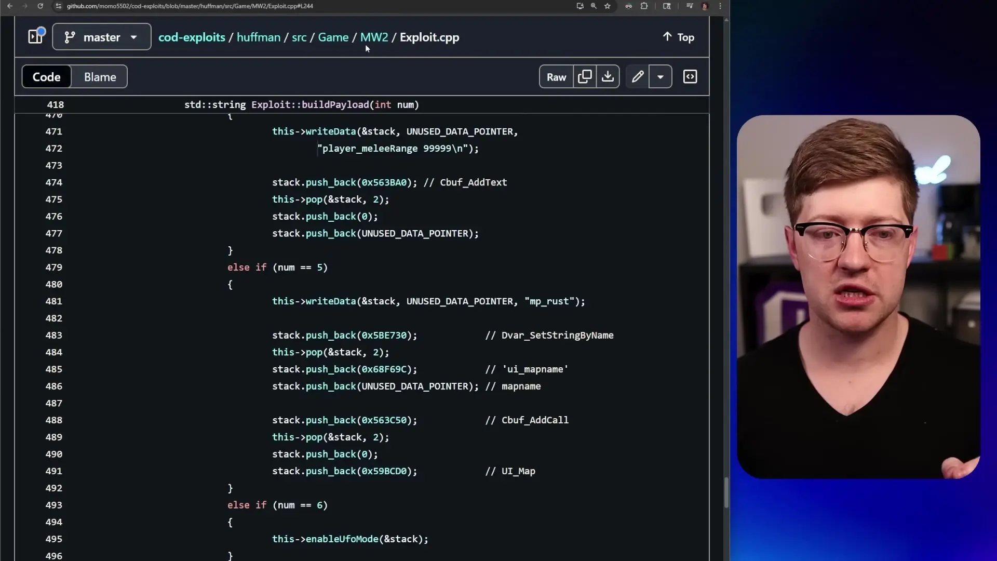Screen dimensions: 997x561
Task: Expand the file tree side panel icon
Action: click(36, 36)
